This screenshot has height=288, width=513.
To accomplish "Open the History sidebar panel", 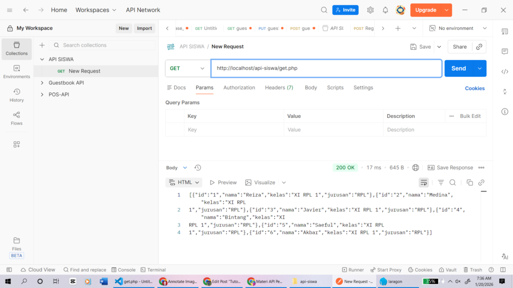I will (x=17, y=95).
